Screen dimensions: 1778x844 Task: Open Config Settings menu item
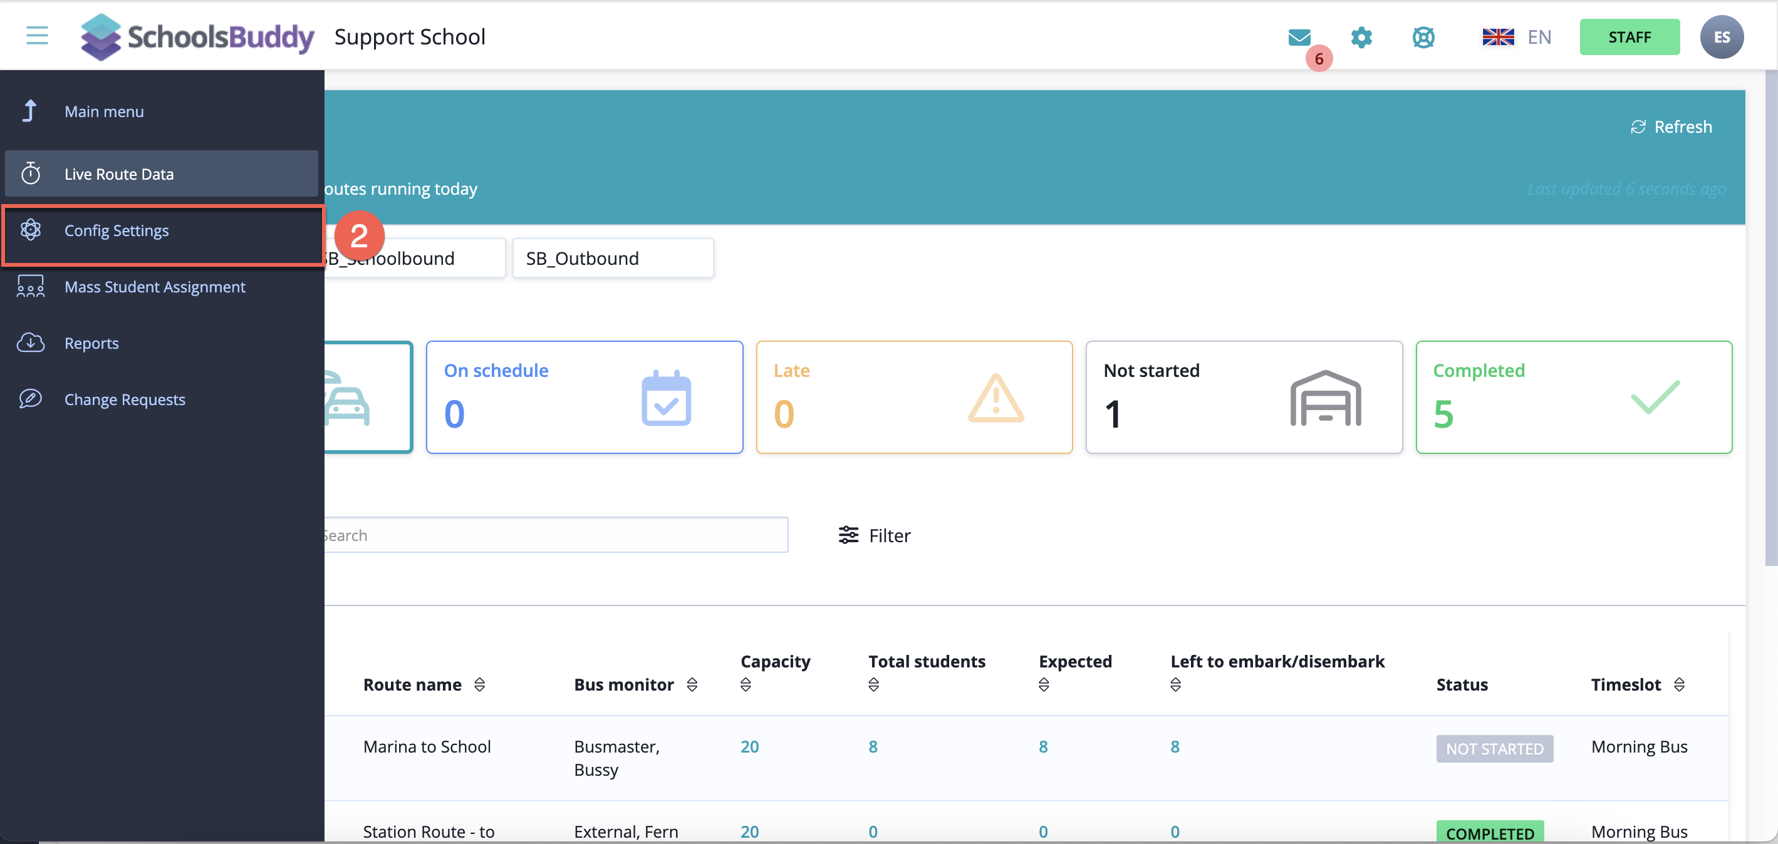click(x=116, y=230)
